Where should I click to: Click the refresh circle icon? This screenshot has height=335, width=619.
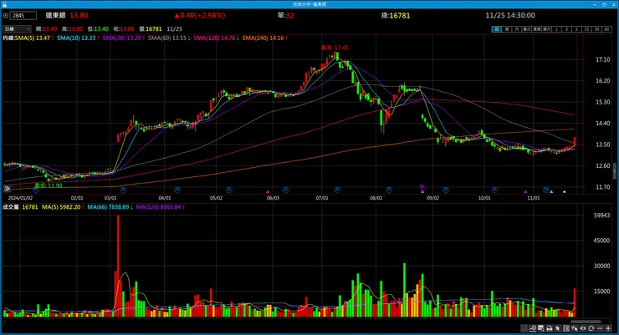[591, 328]
